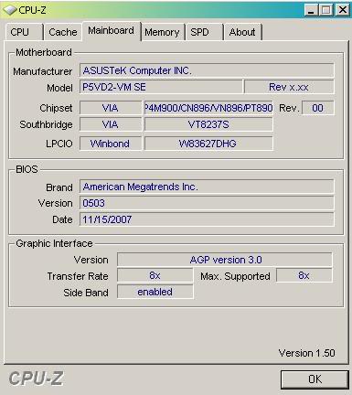Click the BIOS group title
352x395 pixels.
pyautogui.click(x=27, y=169)
